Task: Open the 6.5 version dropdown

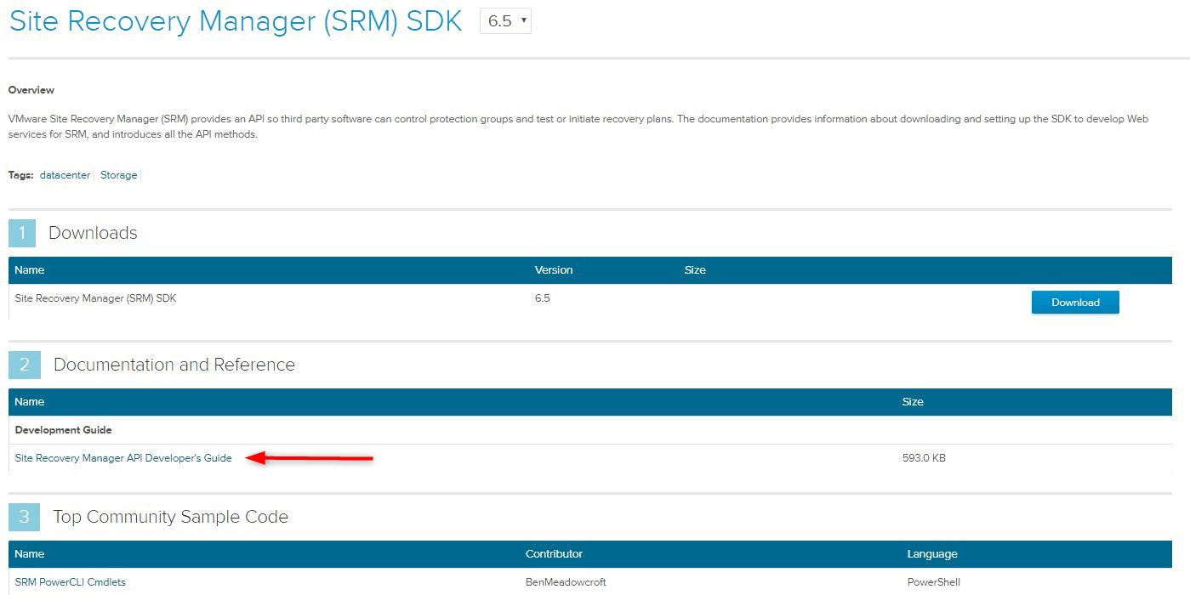Action: click(505, 21)
